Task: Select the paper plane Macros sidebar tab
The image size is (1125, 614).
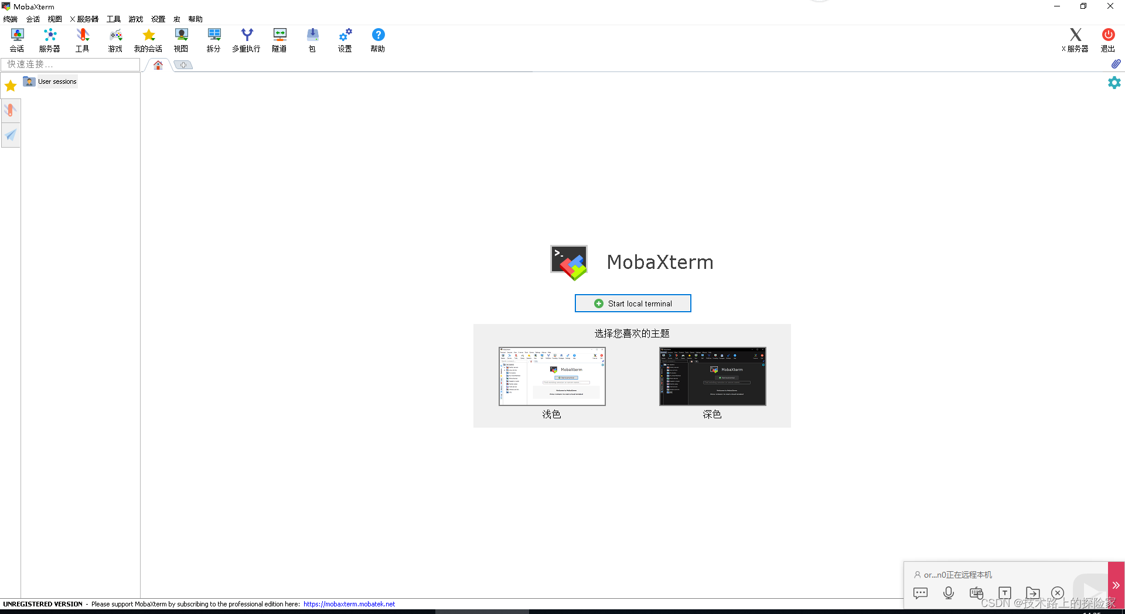Action: [x=11, y=135]
